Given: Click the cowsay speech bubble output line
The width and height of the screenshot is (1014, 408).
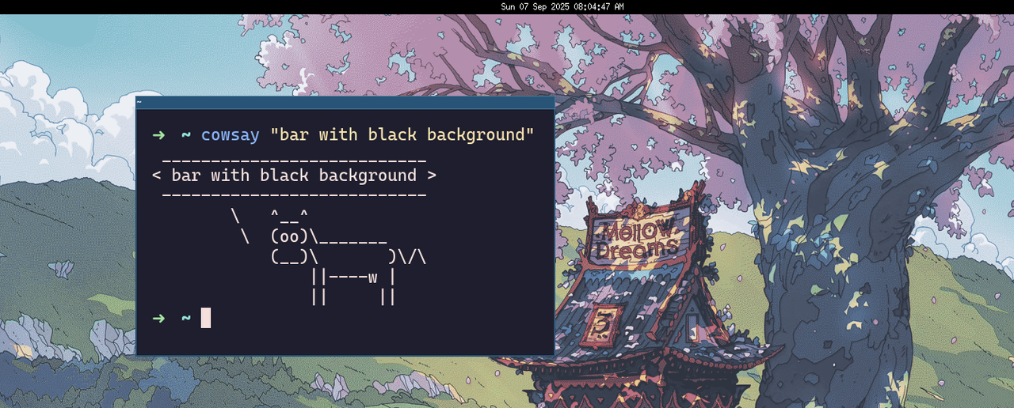Looking at the screenshot, I should coord(294,176).
